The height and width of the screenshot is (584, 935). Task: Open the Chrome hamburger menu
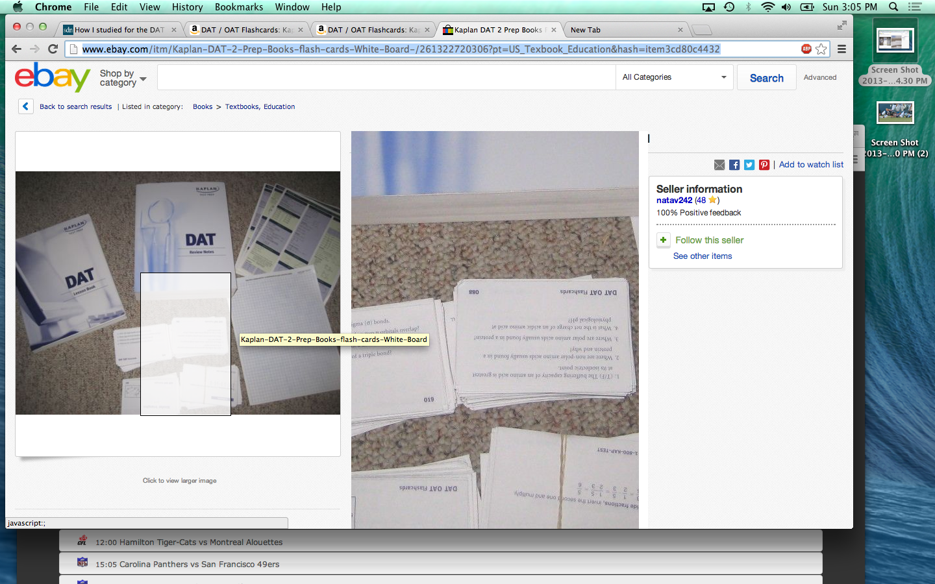(x=841, y=49)
